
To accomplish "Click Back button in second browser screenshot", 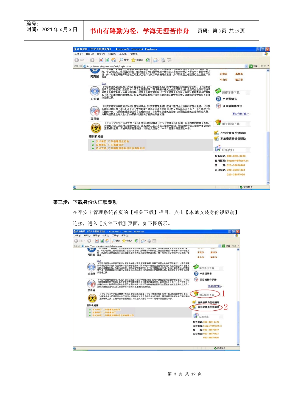I will (x=78, y=241).
